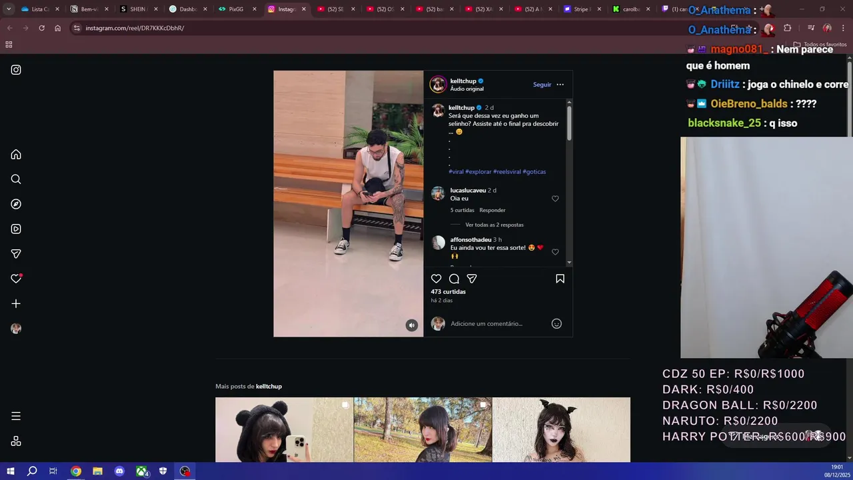Open Discord from the taskbar
The height and width of the screenshot is (480, 853).
tap(119, 471)
